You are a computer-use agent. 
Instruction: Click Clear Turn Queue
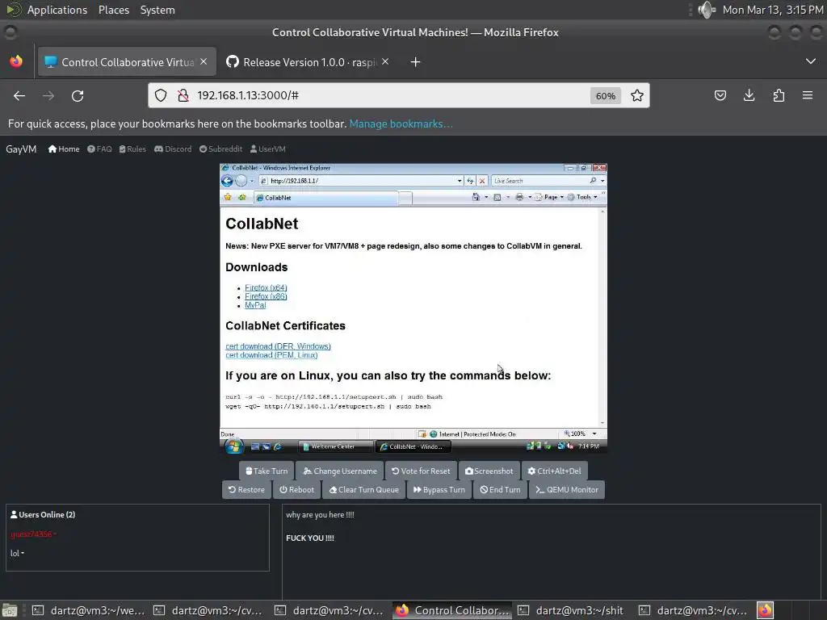coord(364,489)
